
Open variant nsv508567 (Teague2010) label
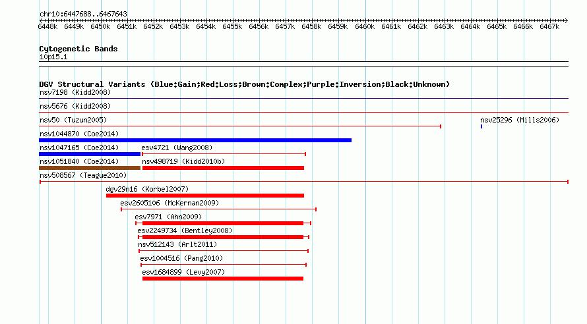click(x=83, y=175)
